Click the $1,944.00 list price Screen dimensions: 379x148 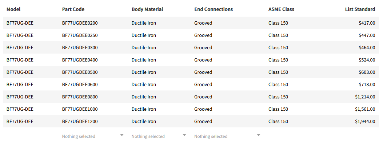point(365,122)
